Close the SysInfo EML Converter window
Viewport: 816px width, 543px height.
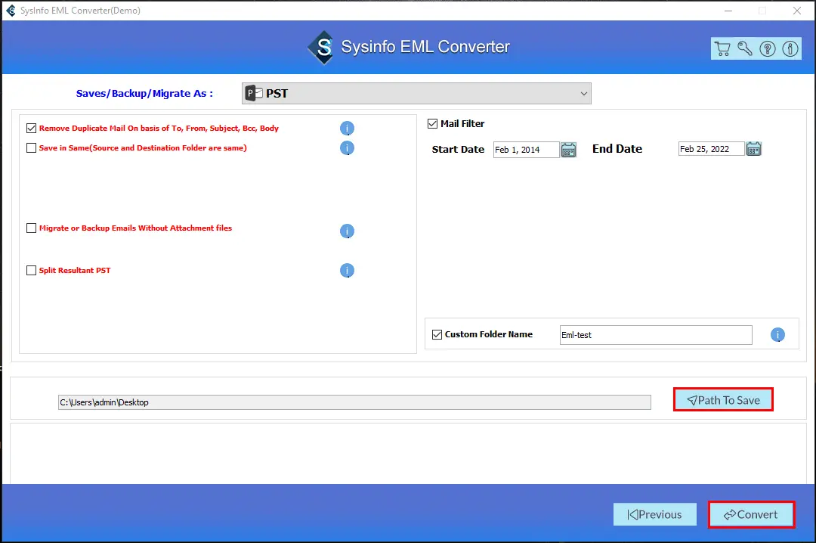[797, 11]
